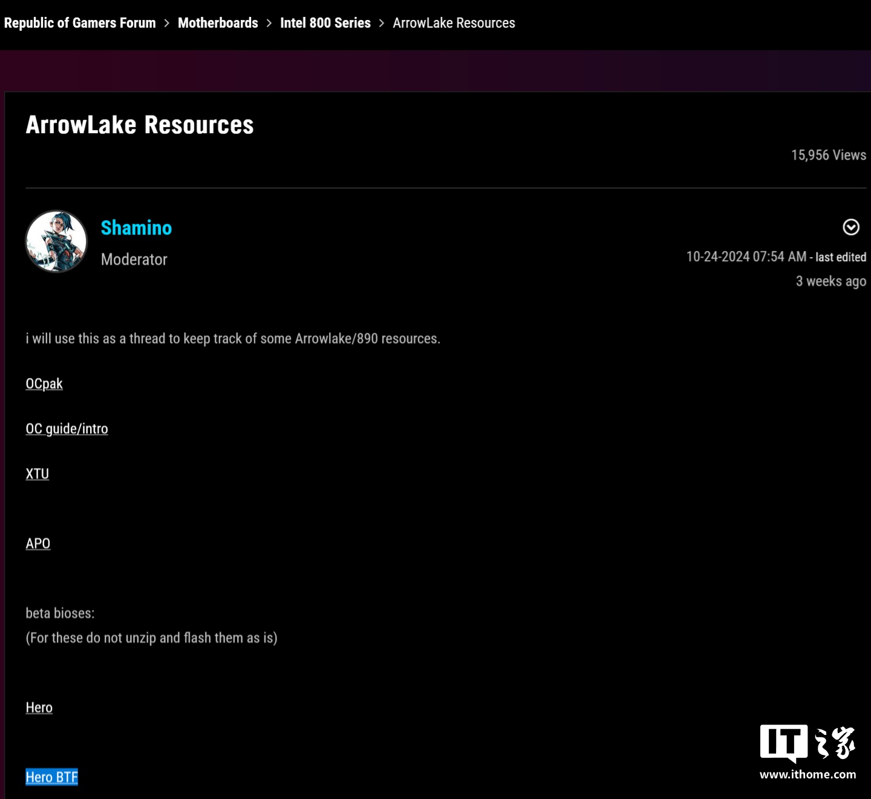
Task: Click the 'beta bioses:' text
Action: (x=60, y=613)
